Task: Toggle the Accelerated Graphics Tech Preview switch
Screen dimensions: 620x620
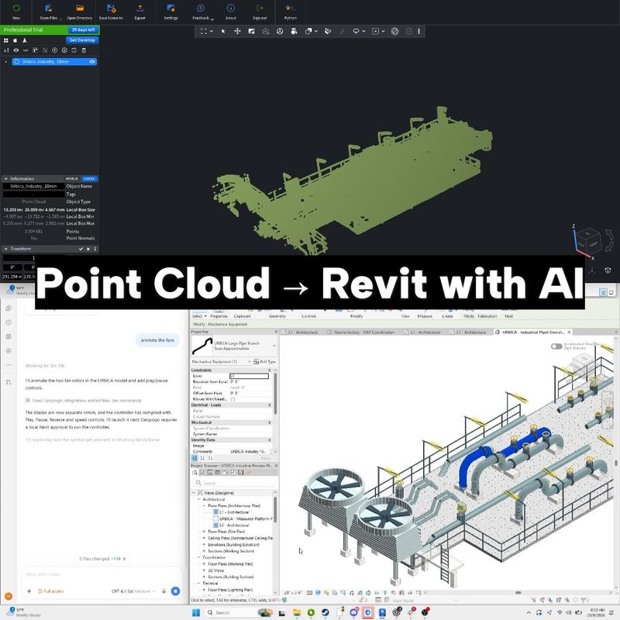Action: pyautogui.click(x=556, y=346)
